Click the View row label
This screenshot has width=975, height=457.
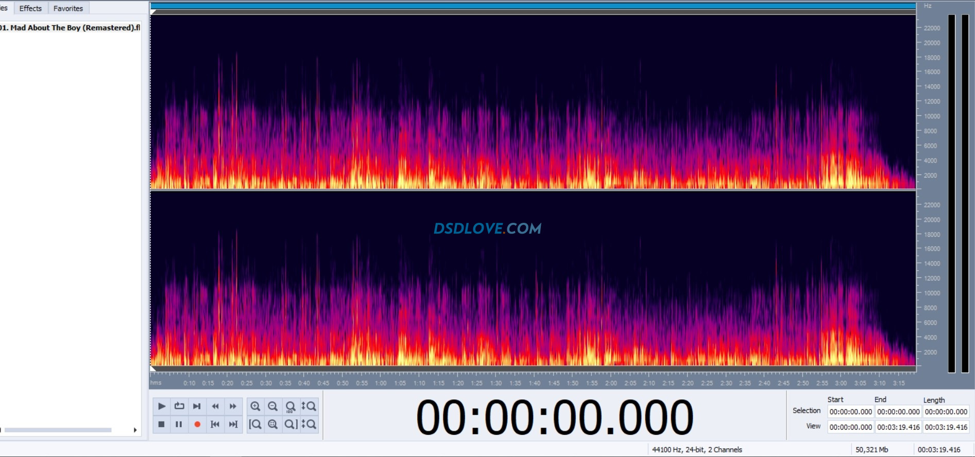click(813, 426)
